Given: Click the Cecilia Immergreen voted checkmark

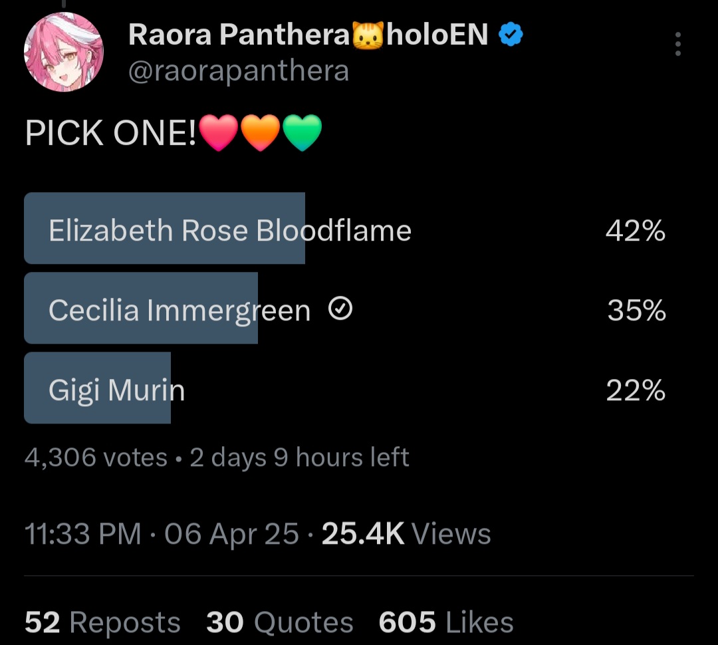Looking at the screenshot, I should [x=340, y=309].
